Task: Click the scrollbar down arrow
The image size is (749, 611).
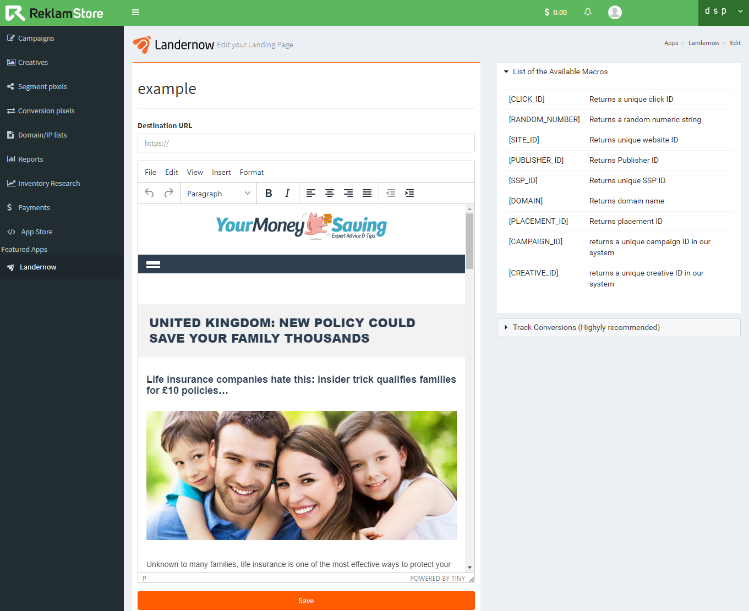Action: coord(469,567)
